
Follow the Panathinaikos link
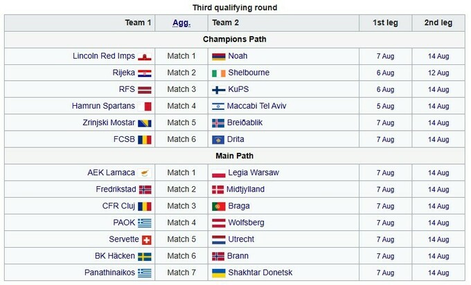pyautogui.click(x=107, y=273)
